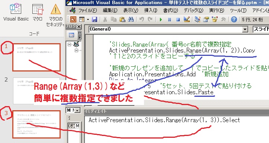Open Visual Basic editor from ribbon
The width and height of the screenshot is (269, 143).
[x=16, y=12]
